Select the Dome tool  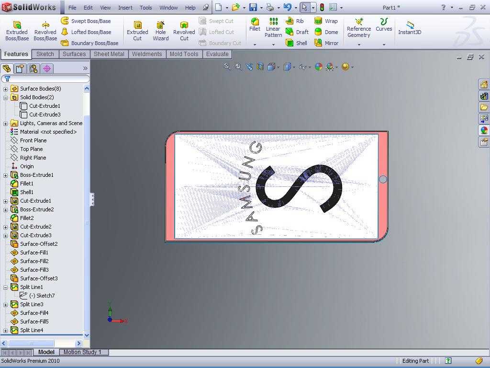point(326,32)
